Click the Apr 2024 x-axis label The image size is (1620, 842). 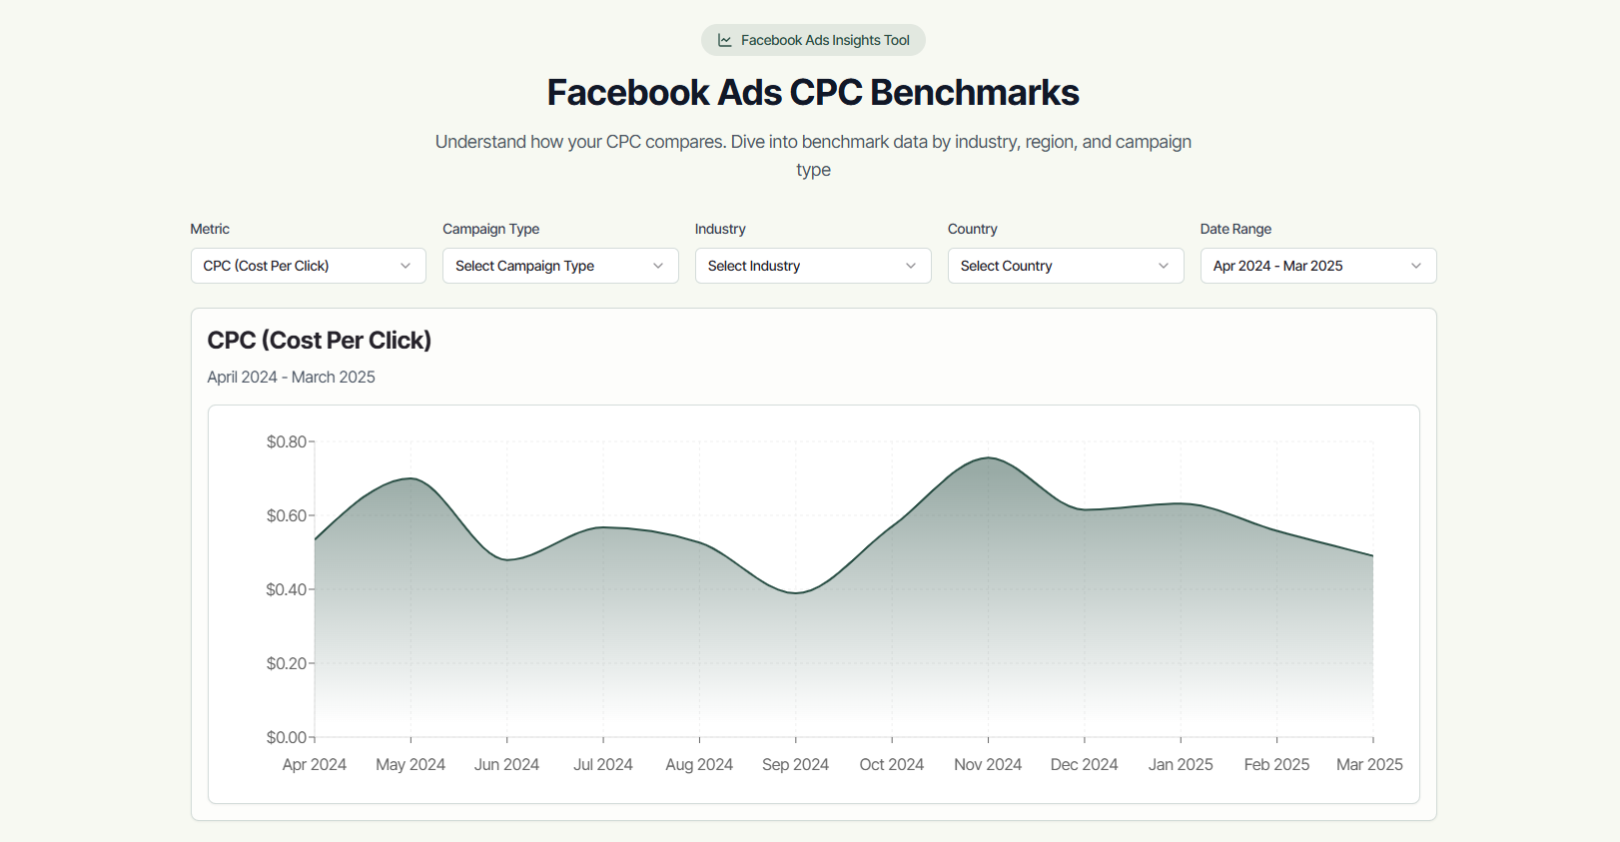[x=315, y=764]
